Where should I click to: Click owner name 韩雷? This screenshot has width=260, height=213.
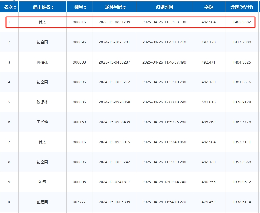click(x=42, y=182)
